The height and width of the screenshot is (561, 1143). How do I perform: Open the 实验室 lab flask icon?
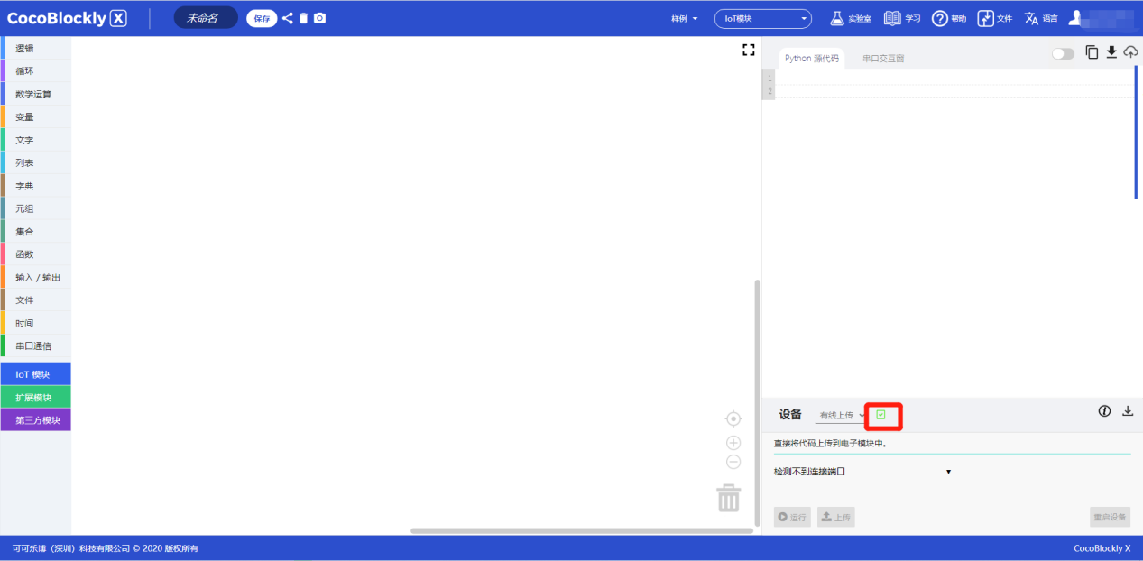836,18
